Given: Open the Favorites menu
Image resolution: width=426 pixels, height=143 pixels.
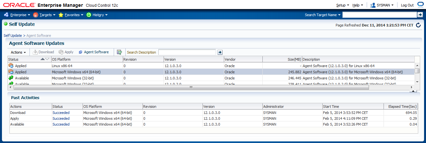Looking at the screenshot, I should 71,15.
